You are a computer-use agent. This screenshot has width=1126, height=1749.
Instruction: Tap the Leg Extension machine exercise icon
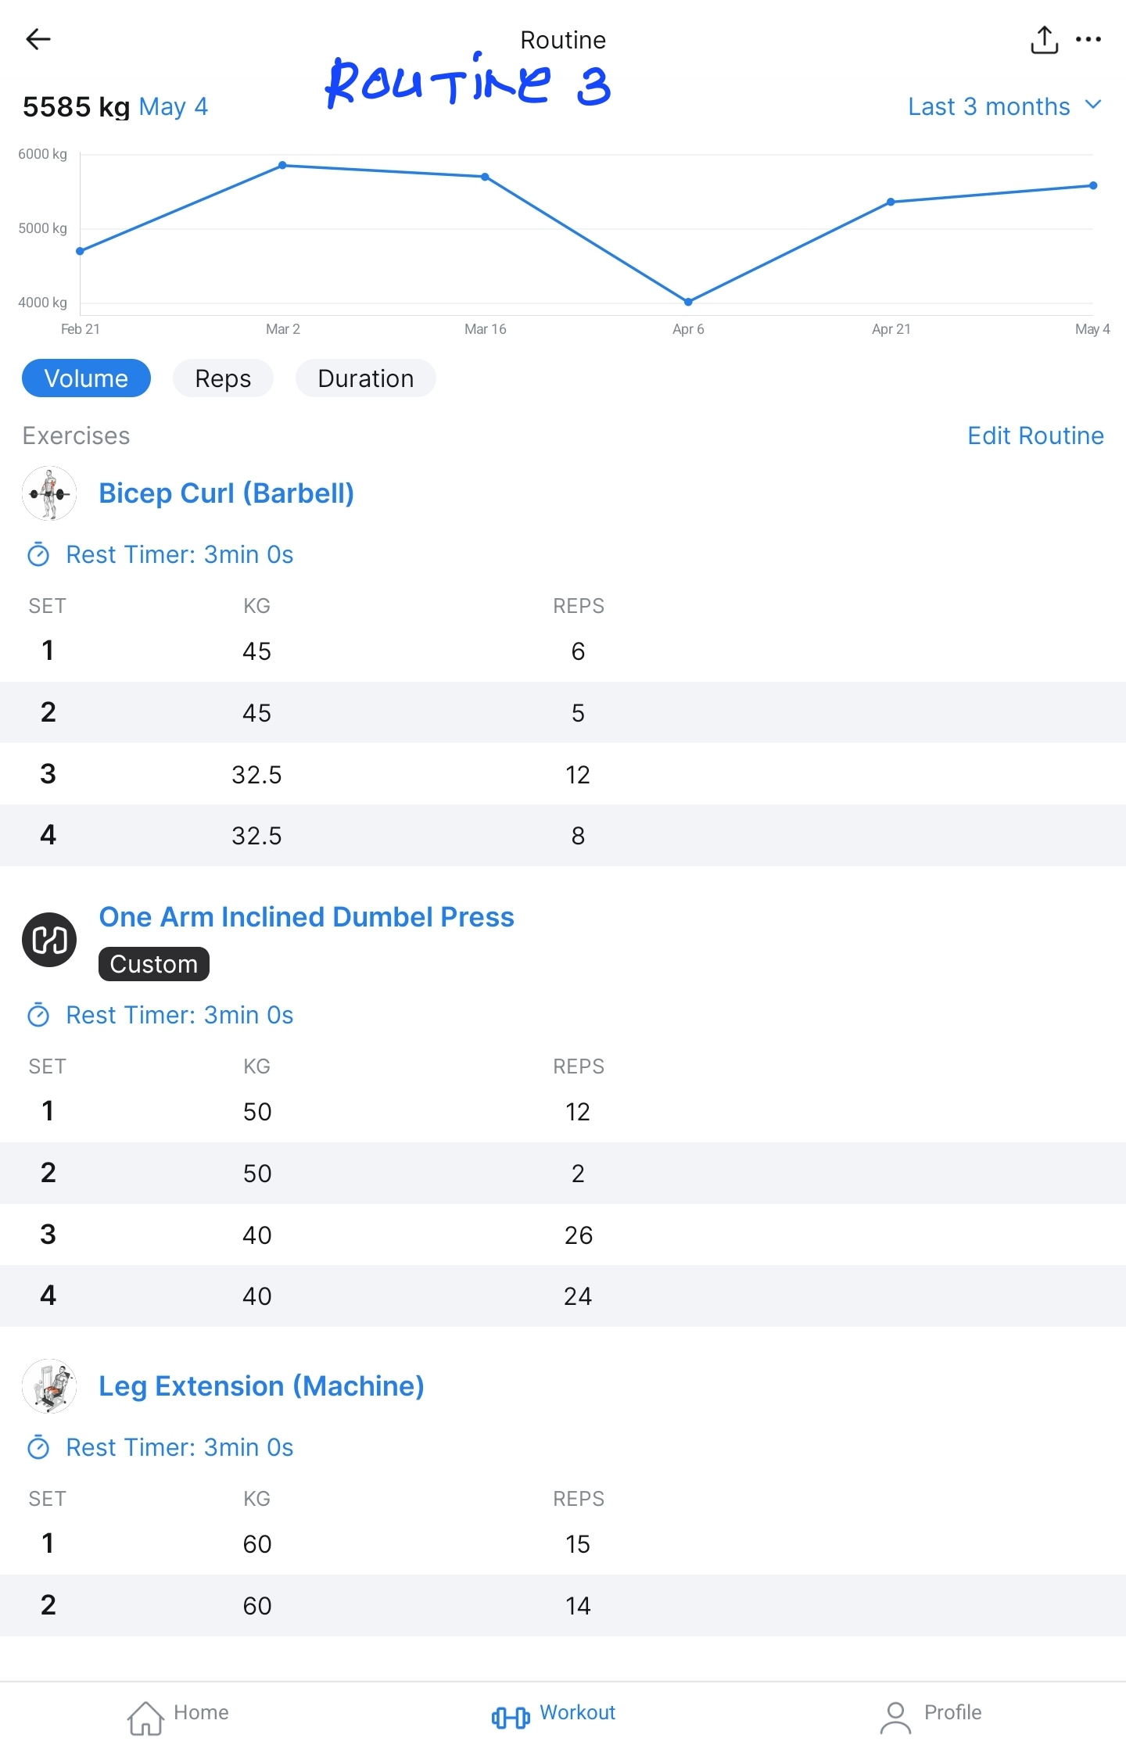[x=49, y=1386]
